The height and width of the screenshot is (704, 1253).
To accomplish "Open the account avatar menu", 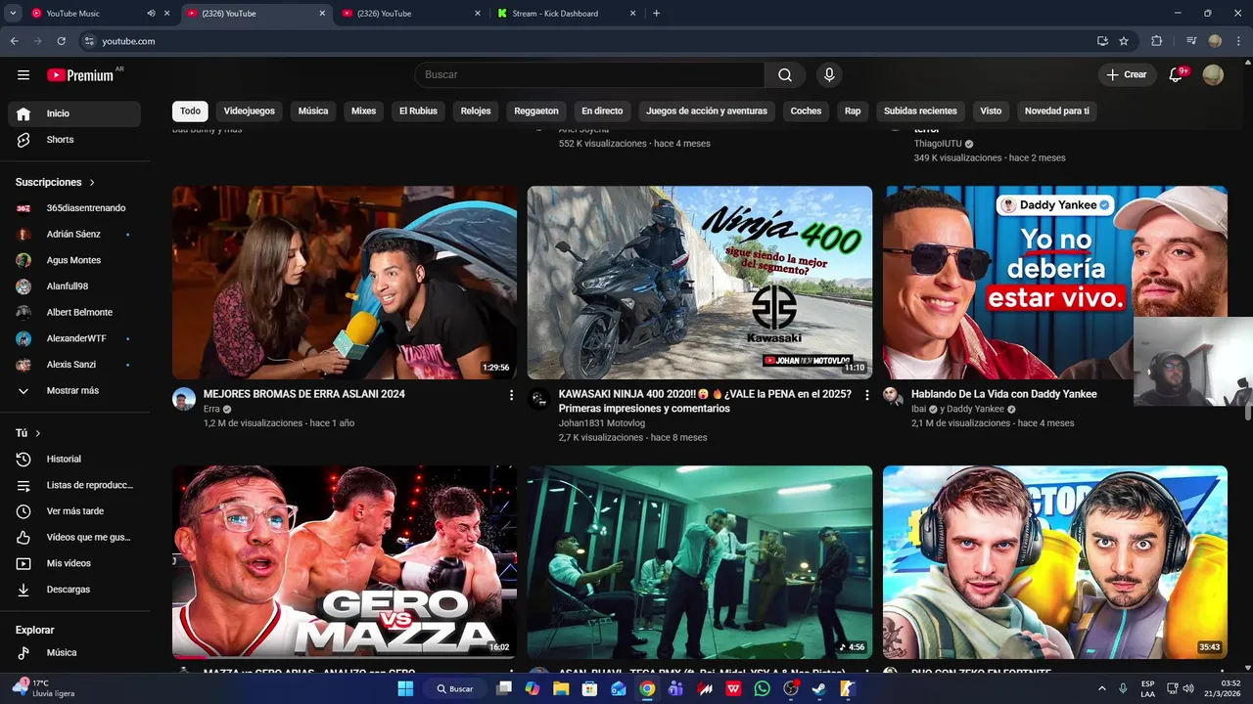I will tap(1213, 75).
